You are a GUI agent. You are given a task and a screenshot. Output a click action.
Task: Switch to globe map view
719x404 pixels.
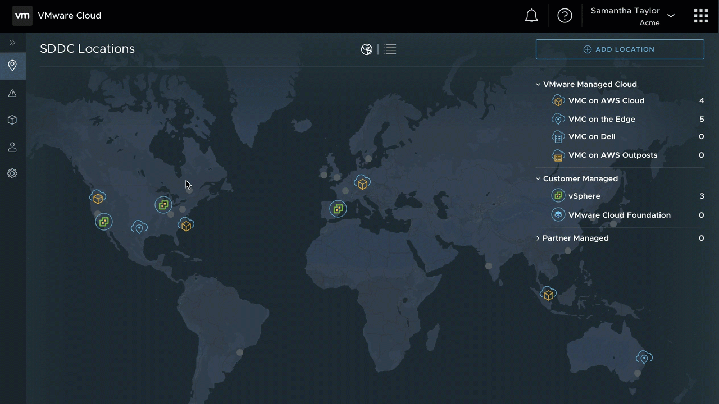(x=367, y=49)
